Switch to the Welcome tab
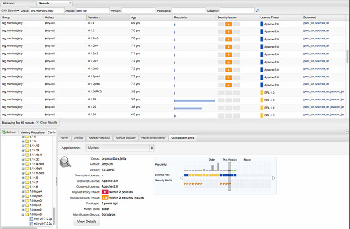Image resolution: width=350 pixels, height=229 pixels. click(9, 3)
